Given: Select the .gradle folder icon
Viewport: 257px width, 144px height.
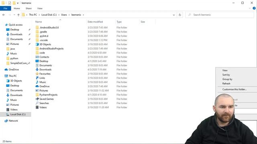Looking at the screenshot, I should [x=37, y=32].
